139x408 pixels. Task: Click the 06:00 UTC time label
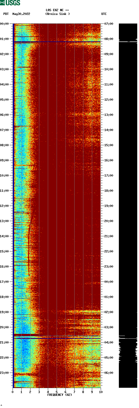(x=109, y=373)
